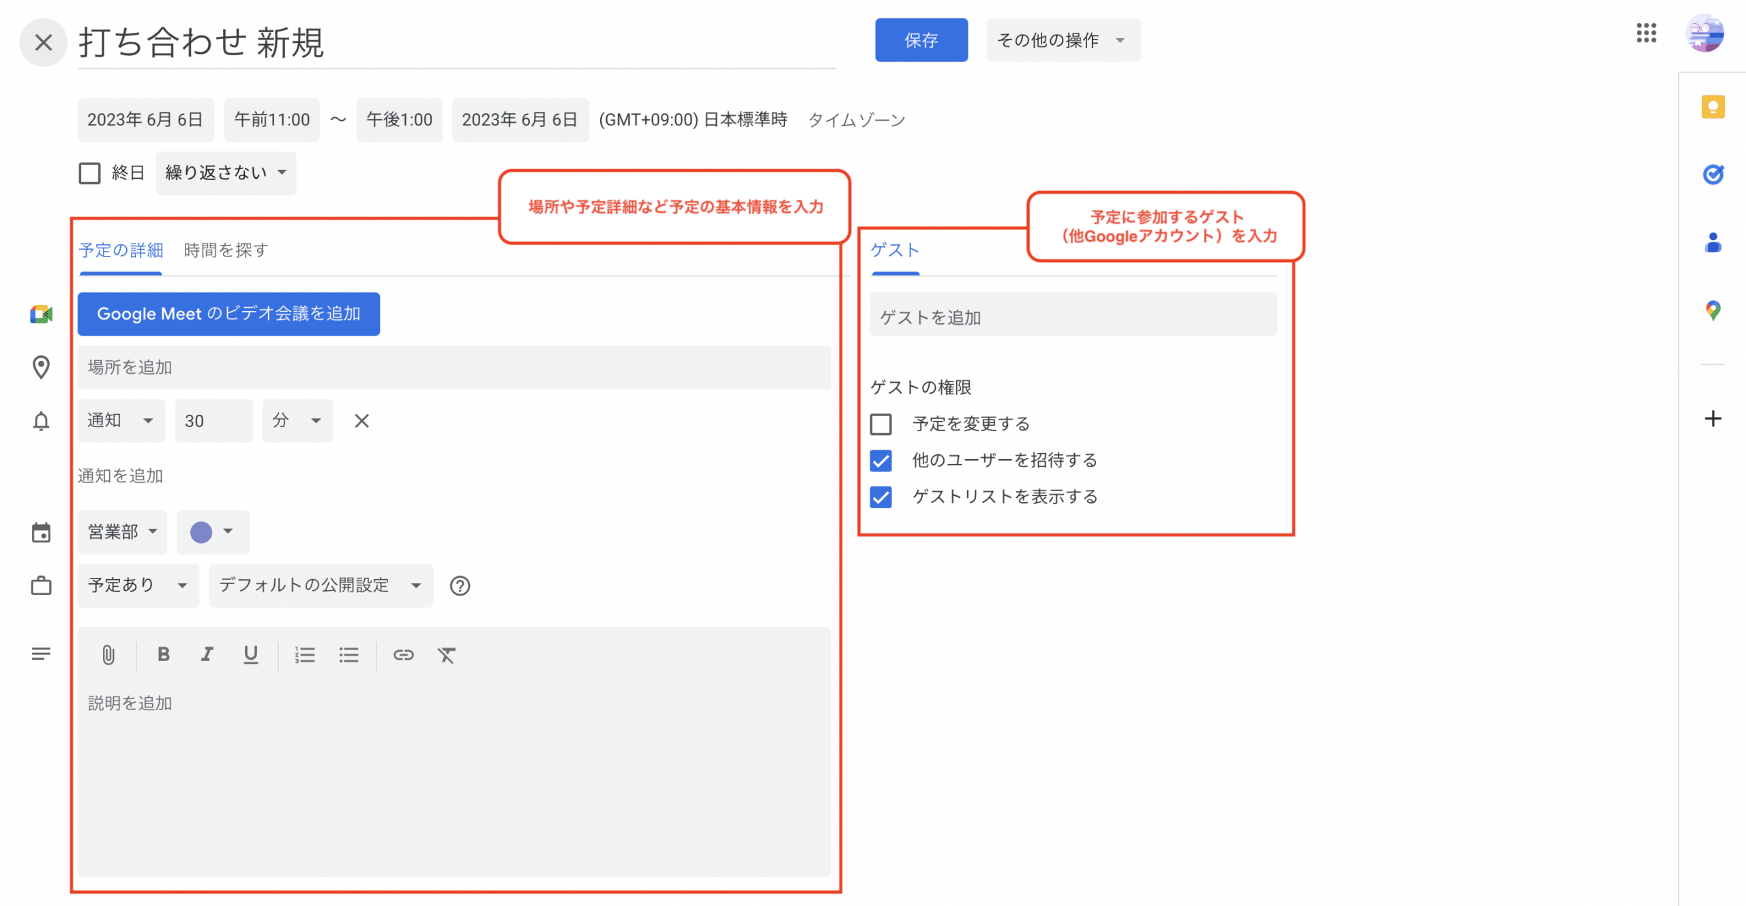Insert a numbered list
This screenshot has height=906, width=1746.
click(x=304, y=655)
